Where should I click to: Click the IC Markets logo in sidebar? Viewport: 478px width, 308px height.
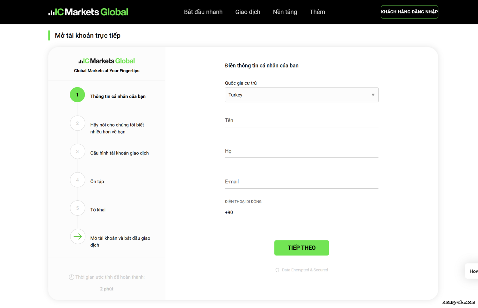click(x=106, y=61)
